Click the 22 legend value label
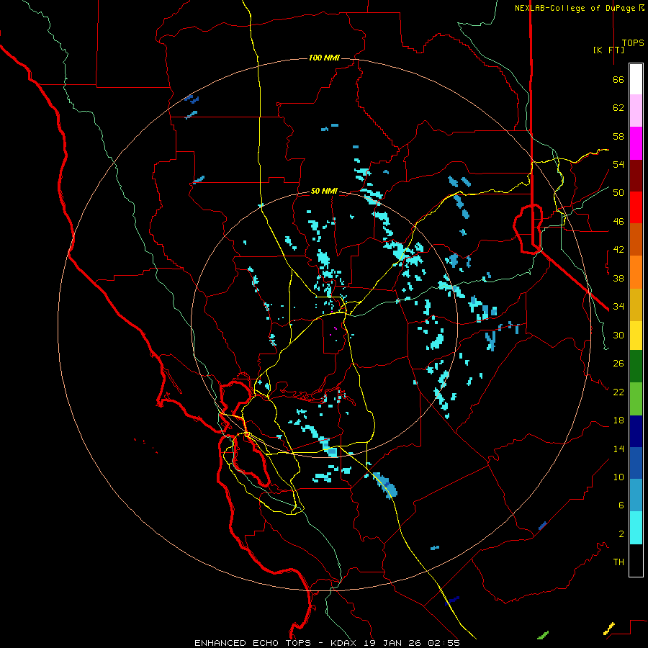The height and width of the screenshot is (648, 648). [618, 392]
